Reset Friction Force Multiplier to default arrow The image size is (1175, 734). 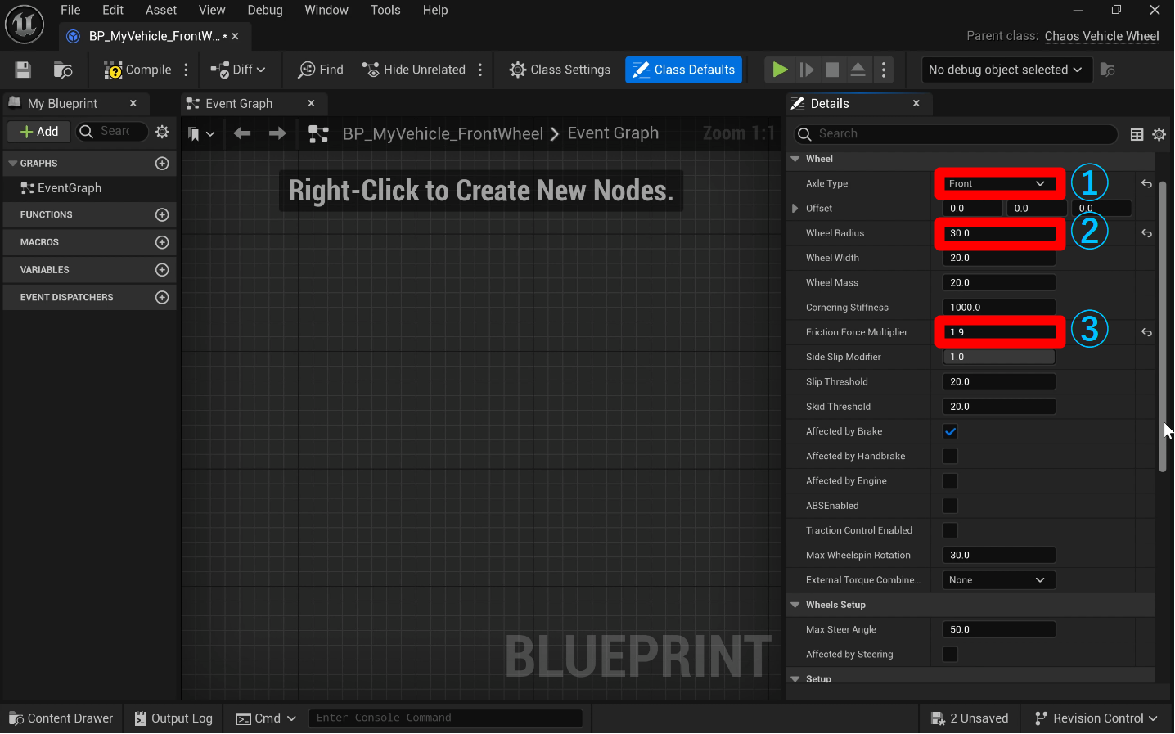[x=1146, y=332]
